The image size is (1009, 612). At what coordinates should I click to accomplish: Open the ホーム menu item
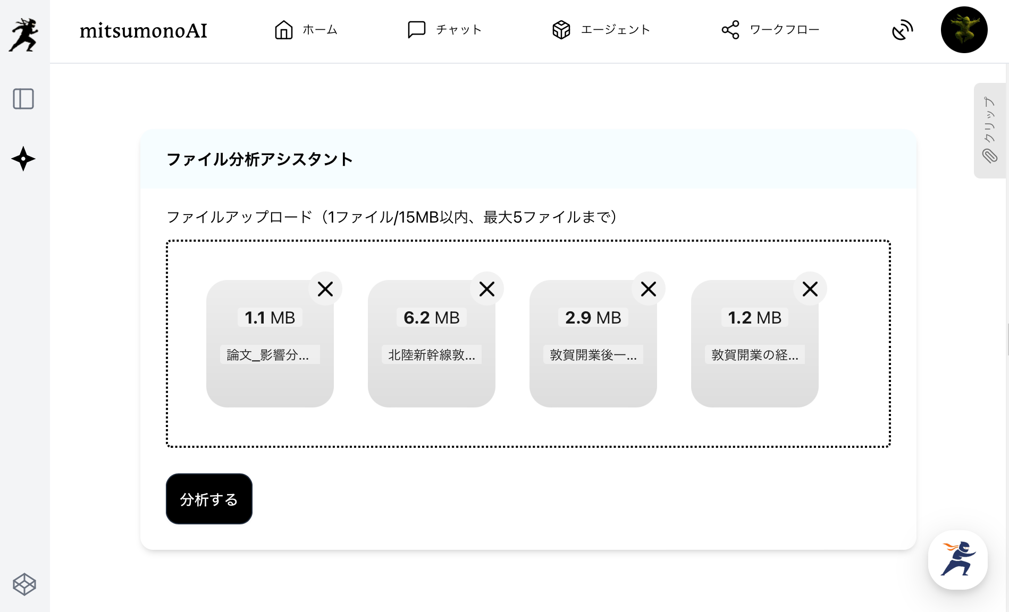tap(306, 30)
